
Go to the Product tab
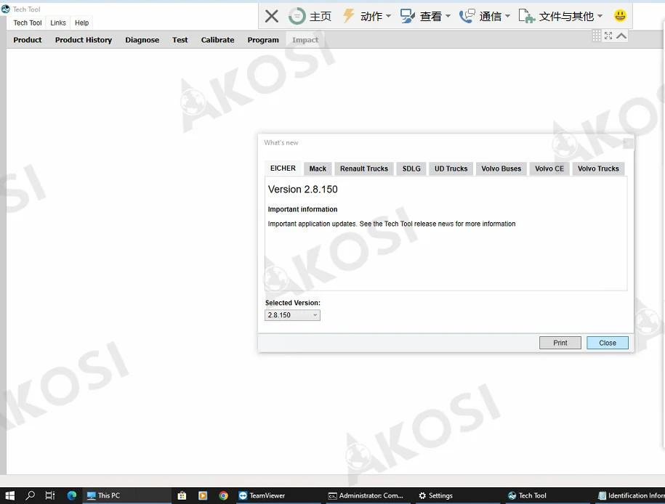click(x=28, y=40)
